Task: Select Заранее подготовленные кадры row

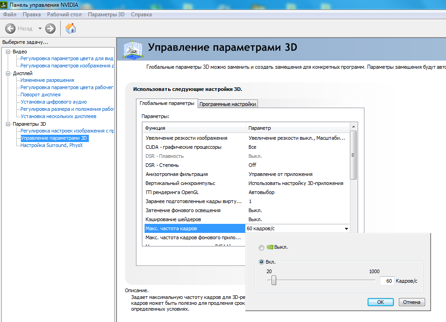Action: 247,201
